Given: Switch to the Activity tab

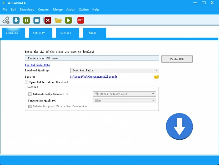Looking at the screenshot, I should pyautogui.click(x=39, y=33).
